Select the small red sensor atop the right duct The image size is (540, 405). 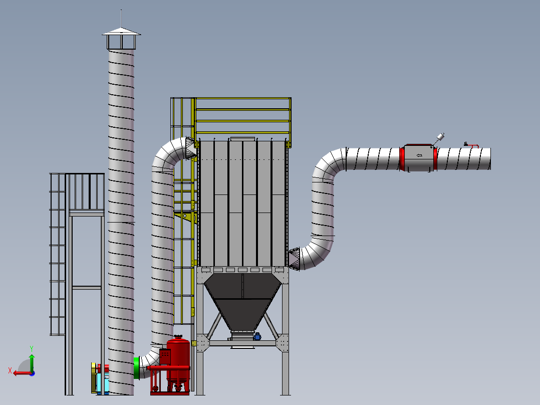[x=471, y=145]
